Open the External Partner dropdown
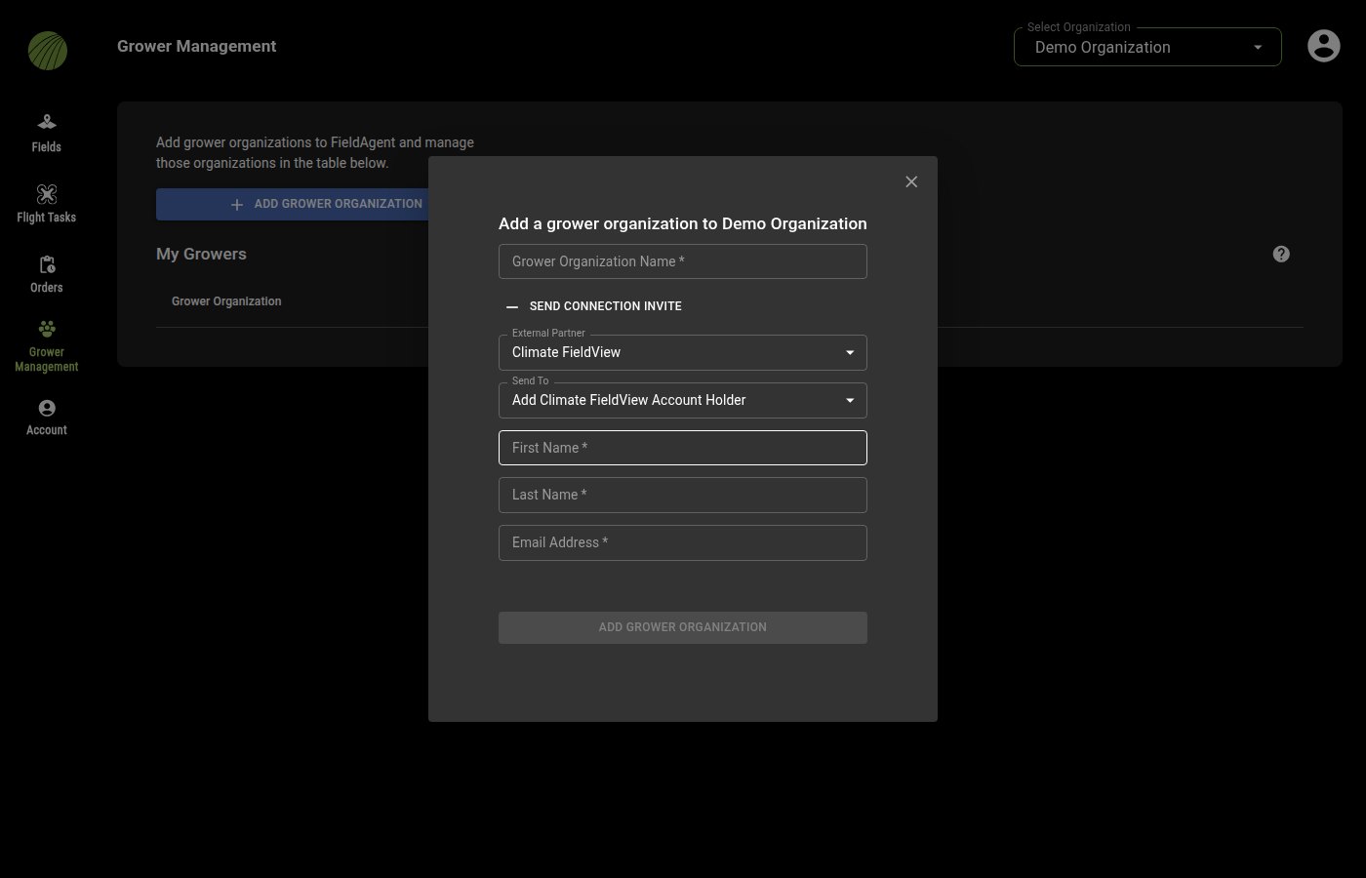This screenshot has width=1366, height=878. pos(683,352)
